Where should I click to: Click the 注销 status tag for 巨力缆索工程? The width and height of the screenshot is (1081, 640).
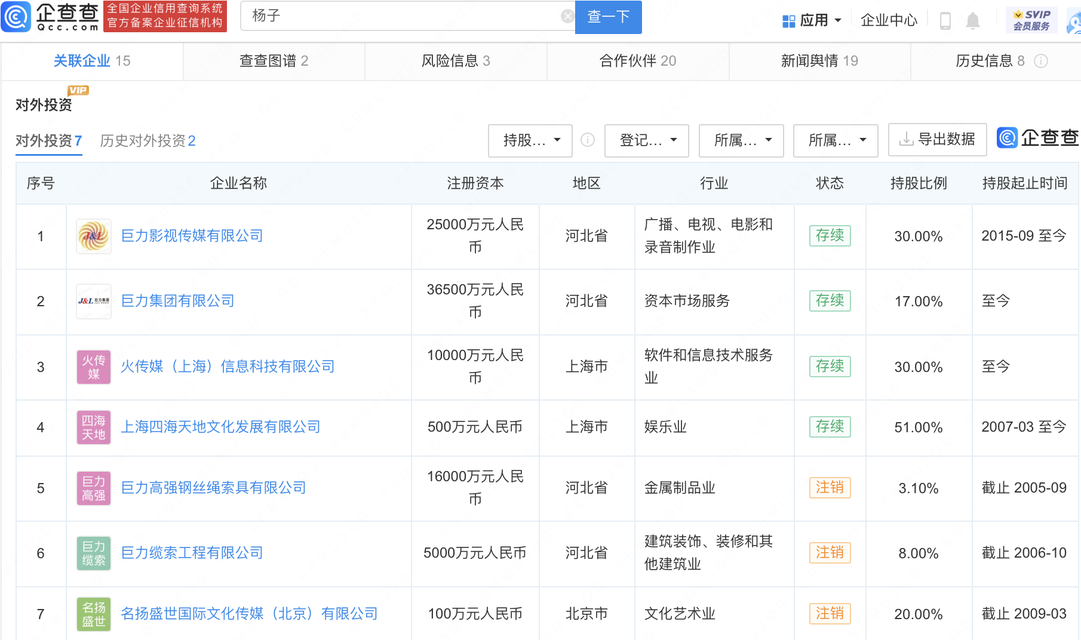click(x=830, y=553)
